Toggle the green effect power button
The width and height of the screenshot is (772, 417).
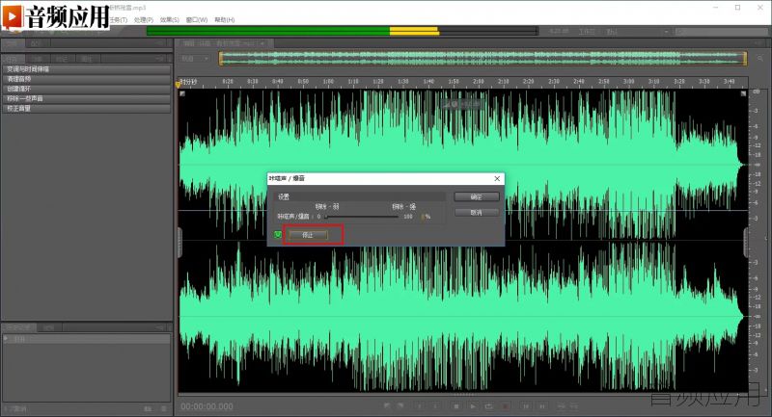tap(278, 235)
